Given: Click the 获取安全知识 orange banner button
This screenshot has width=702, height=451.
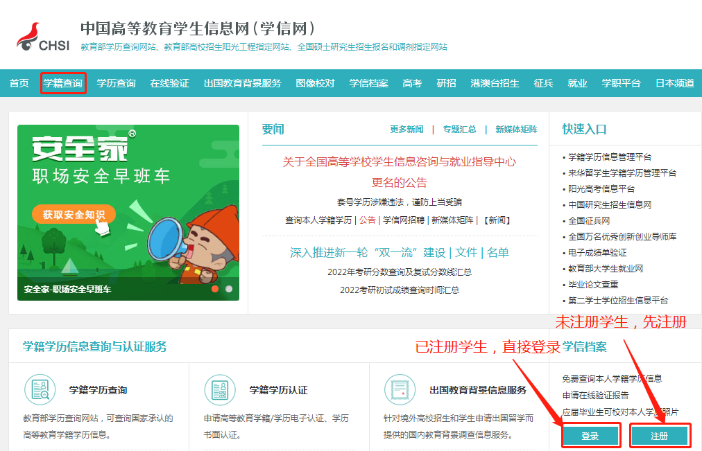Looking at the screenshot, I should point(74,215).
